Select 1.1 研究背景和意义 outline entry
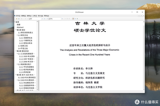This screenshot has height=106, width=160. [25, 33]
